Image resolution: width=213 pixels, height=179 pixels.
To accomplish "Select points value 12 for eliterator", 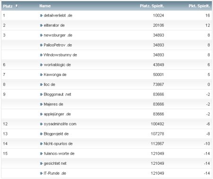I will [208, 25].
